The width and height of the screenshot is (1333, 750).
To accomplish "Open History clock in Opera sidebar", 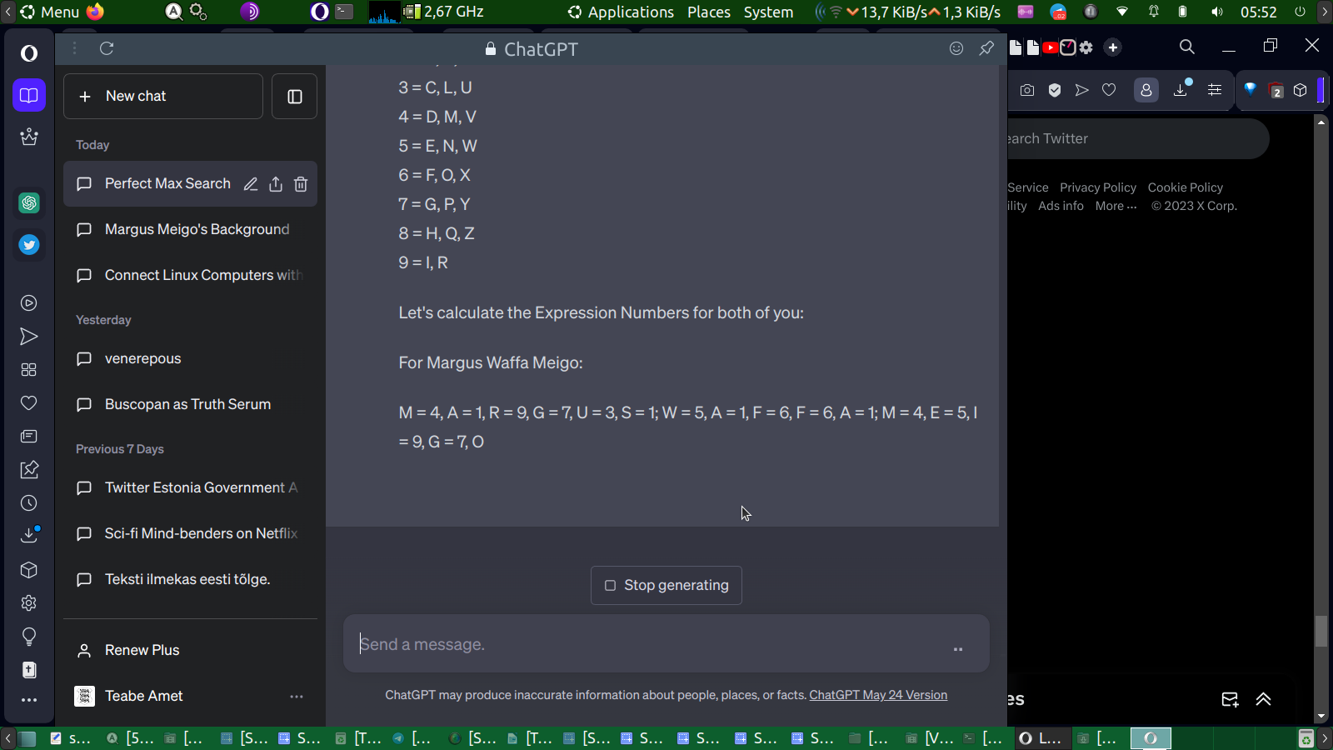I will click(x=29, y=503).
